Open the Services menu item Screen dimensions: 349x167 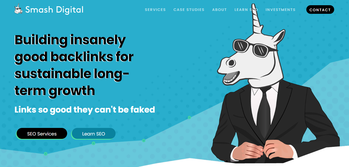point(155,10)
